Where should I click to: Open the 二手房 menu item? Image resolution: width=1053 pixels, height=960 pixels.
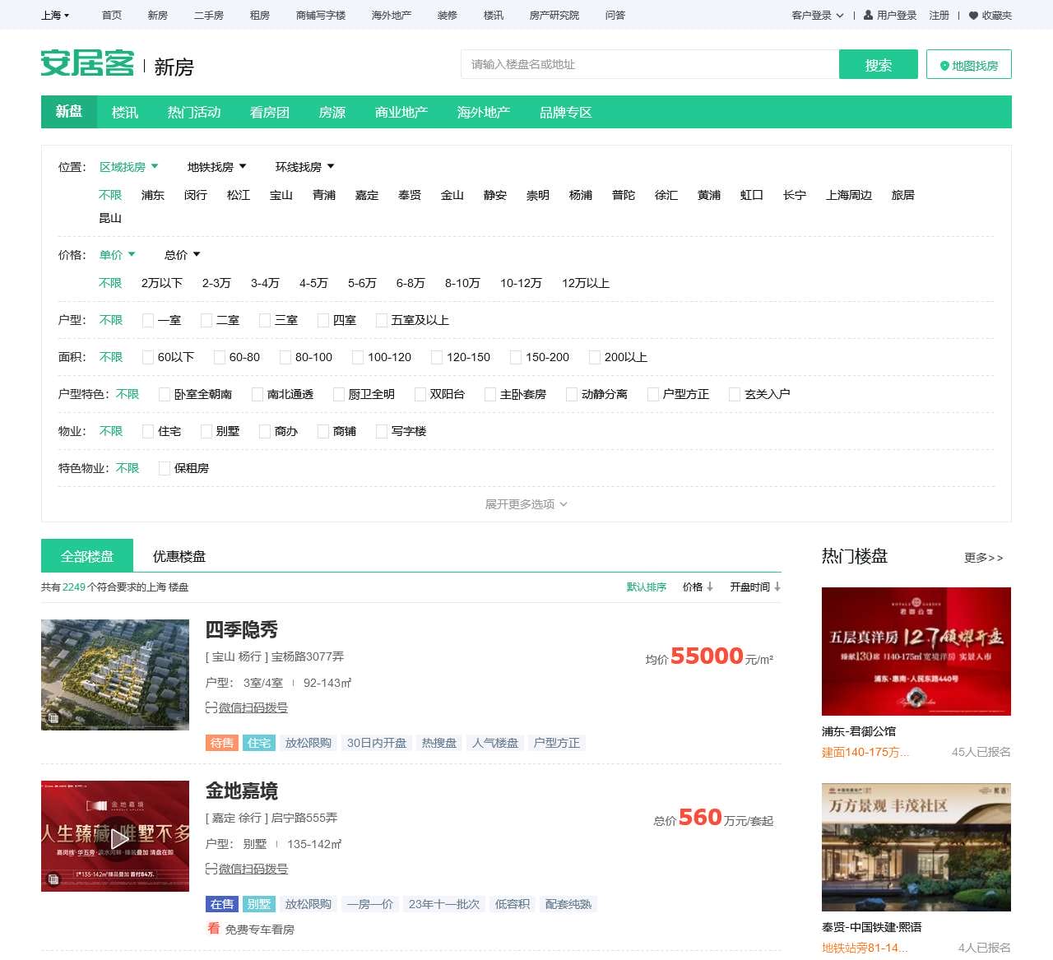(x=210, y=15)
